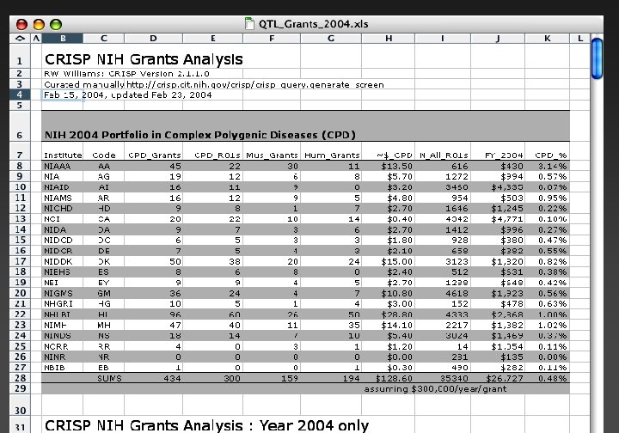Click the 'N_All_R01s' column label

tap(444, 156)
